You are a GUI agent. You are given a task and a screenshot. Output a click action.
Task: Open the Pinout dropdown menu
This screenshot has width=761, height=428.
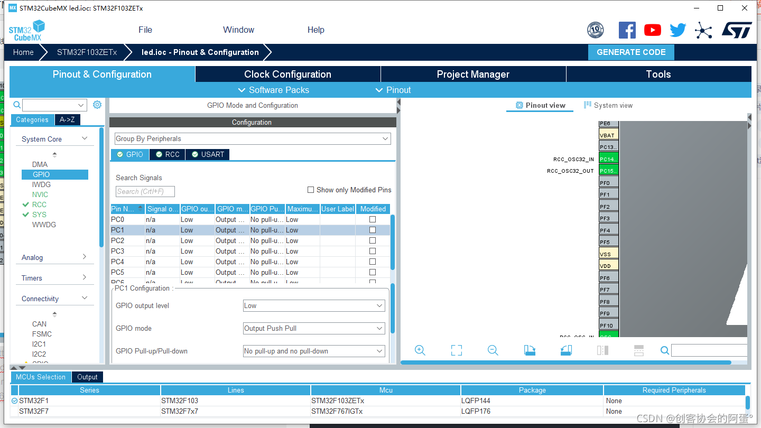click(393, 90)
